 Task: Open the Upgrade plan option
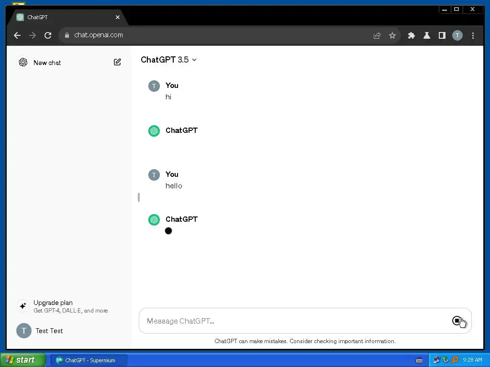tap(69, 306)
